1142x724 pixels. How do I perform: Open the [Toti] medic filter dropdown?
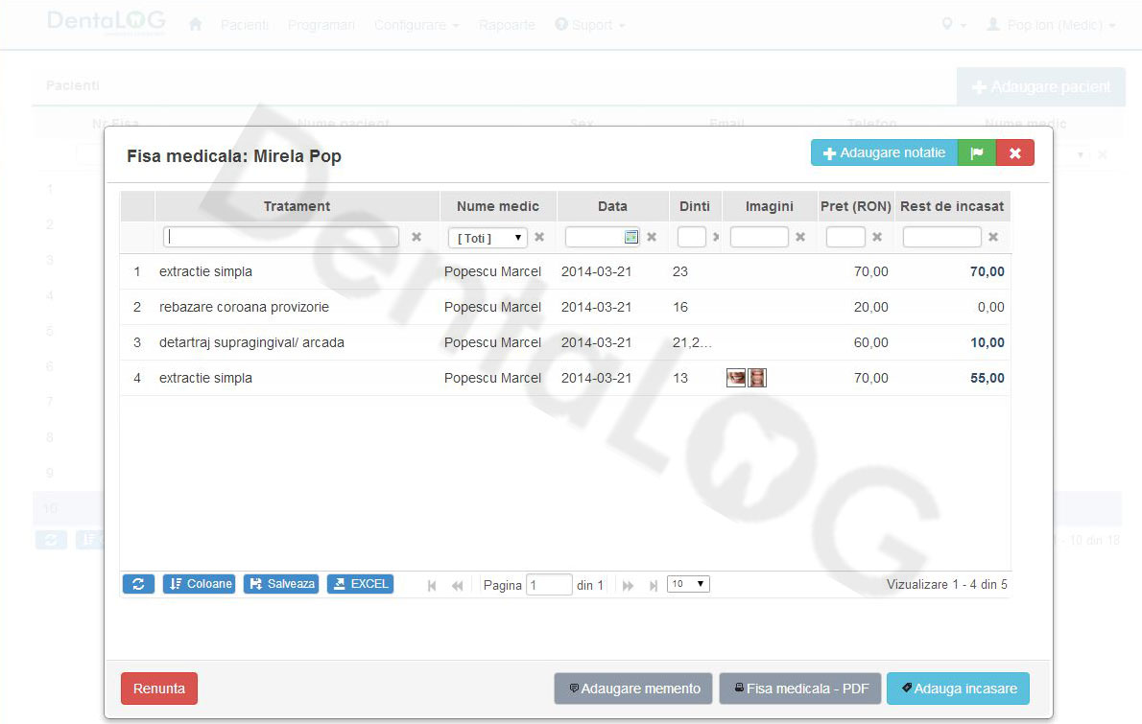coord(488,237)
